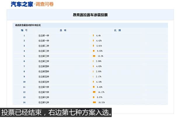This screenshot has width=181, height=120.
Task: Click row number 12
Action: click(24, 92)
